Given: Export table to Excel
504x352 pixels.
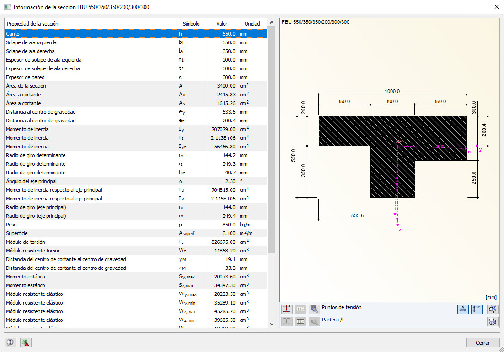Looking at the screenshot, I should pos(25,342).
